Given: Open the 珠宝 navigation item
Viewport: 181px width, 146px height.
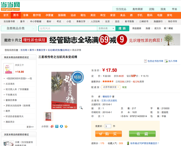Looking at the screenshot, I should pyautogui.click(x=103, y=15).
